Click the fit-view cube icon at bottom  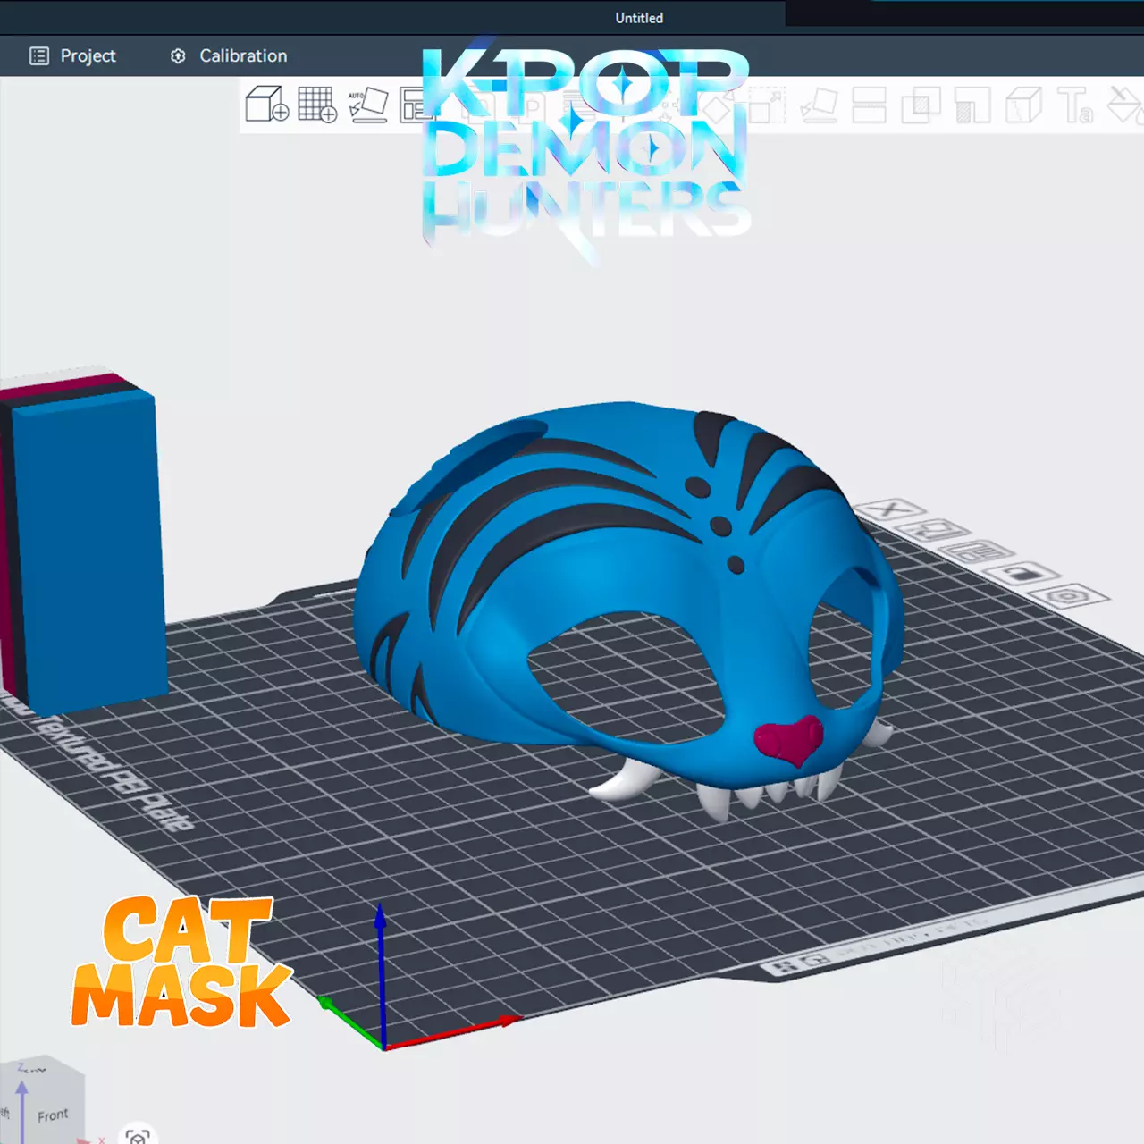138,1135
